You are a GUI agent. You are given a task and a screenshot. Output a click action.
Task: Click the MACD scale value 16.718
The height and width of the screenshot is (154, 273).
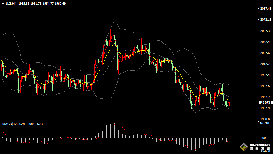click(x=264, y=123)
